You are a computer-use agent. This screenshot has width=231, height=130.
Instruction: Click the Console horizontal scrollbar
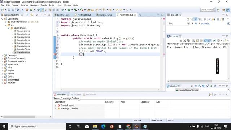[191, 81]
